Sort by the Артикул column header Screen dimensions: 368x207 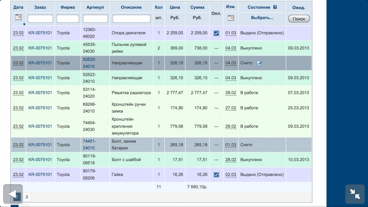tap(95, 7)
